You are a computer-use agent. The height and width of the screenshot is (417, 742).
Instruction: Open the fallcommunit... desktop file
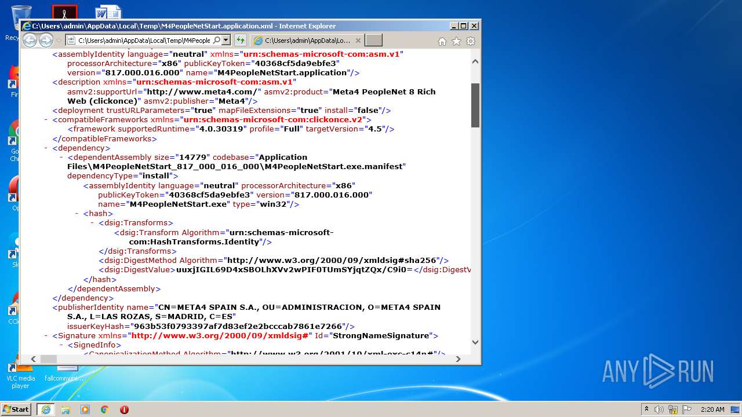click(64, 374)
